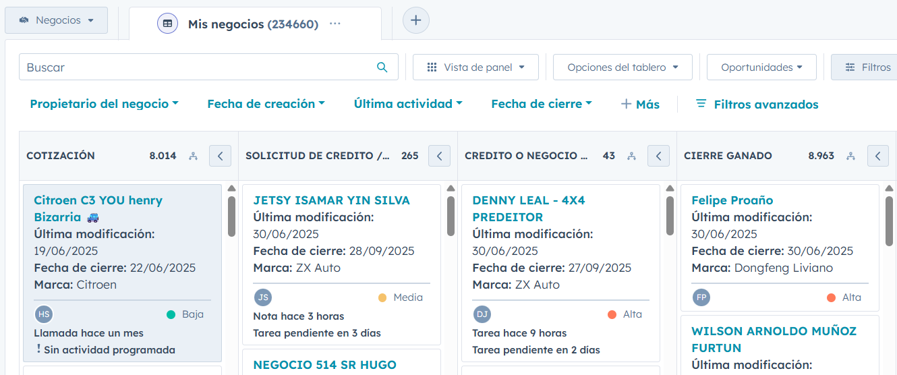
Task: Open Filtros avanzados
Action: (x=757, y=105)
